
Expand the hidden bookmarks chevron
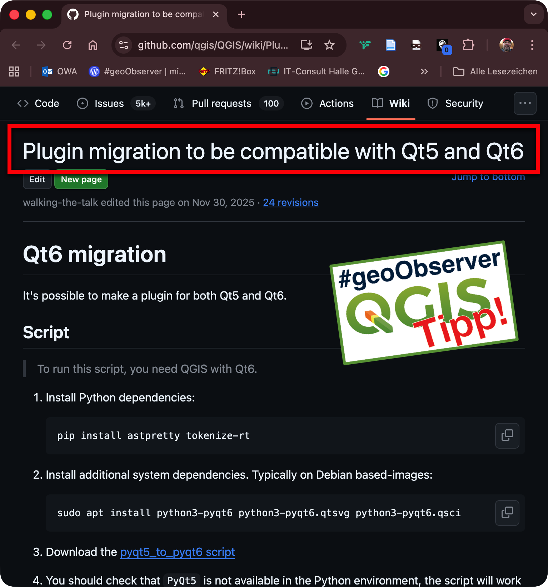pyautogui.click(x=424, y=71)
